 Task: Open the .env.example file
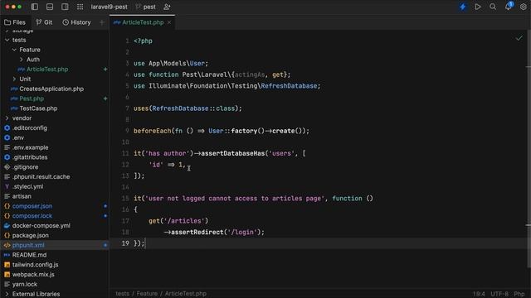pyautogui.click(x=30, y=147)
